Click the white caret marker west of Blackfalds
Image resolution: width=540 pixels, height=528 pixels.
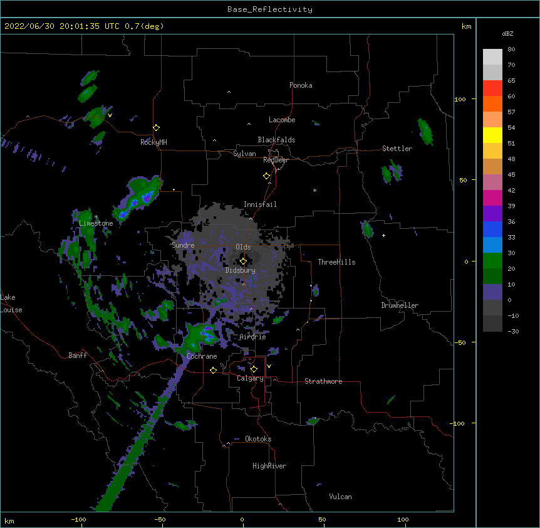(214, 140)
